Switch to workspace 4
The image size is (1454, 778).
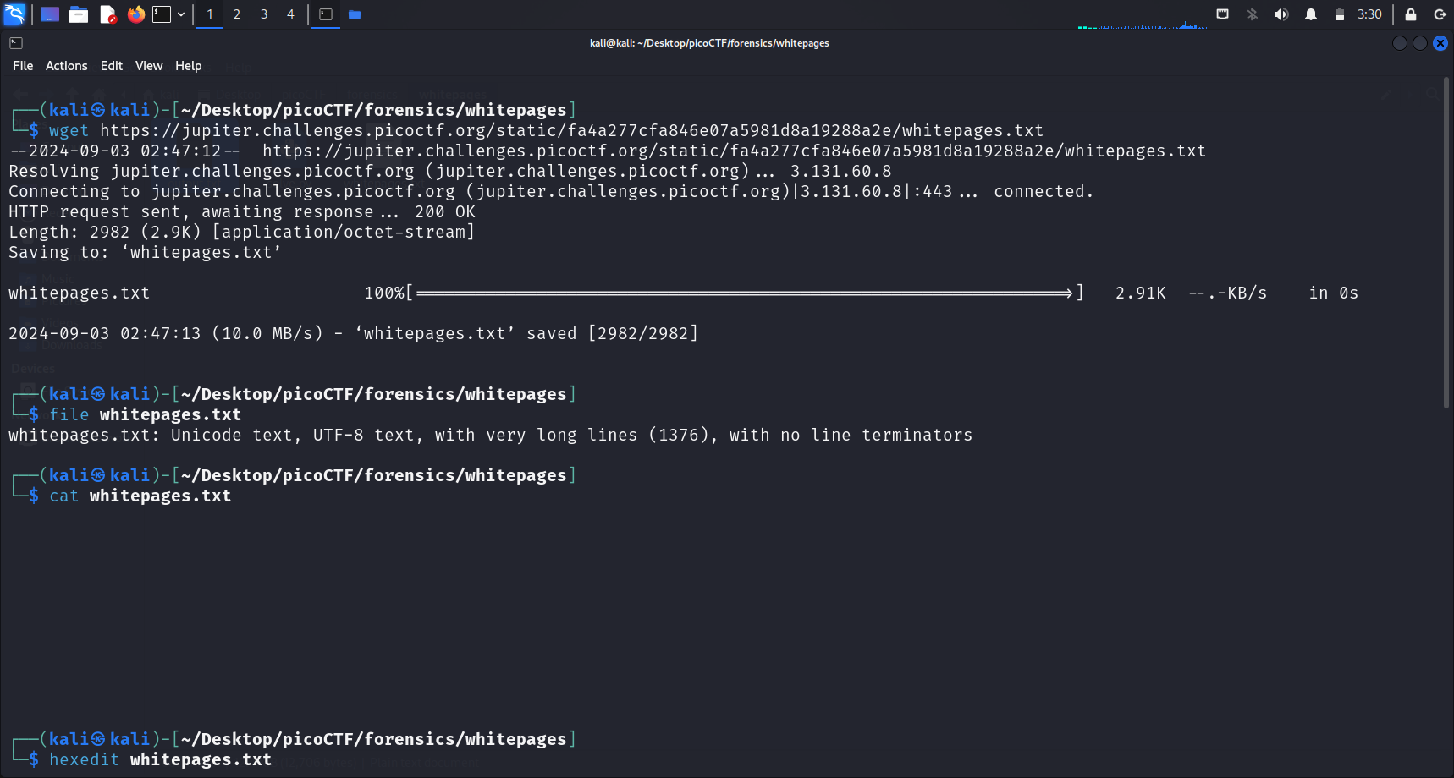290,14
